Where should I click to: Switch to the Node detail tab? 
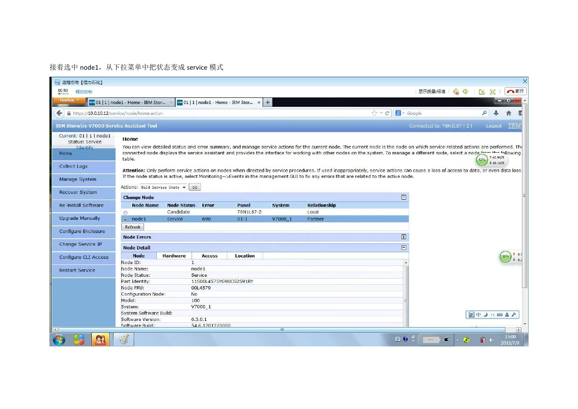(x=139, y=256)
